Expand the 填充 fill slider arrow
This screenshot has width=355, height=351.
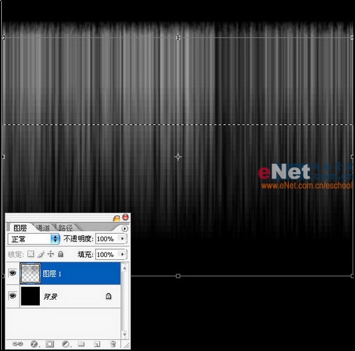tap(122, 254)
